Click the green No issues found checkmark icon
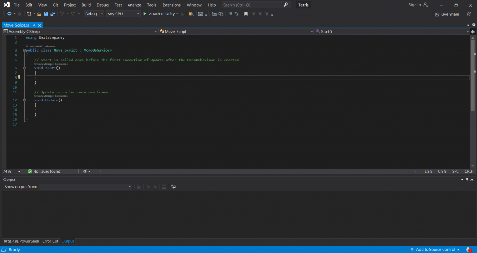Screen dimensions: 477x253 tap(30, 171)
